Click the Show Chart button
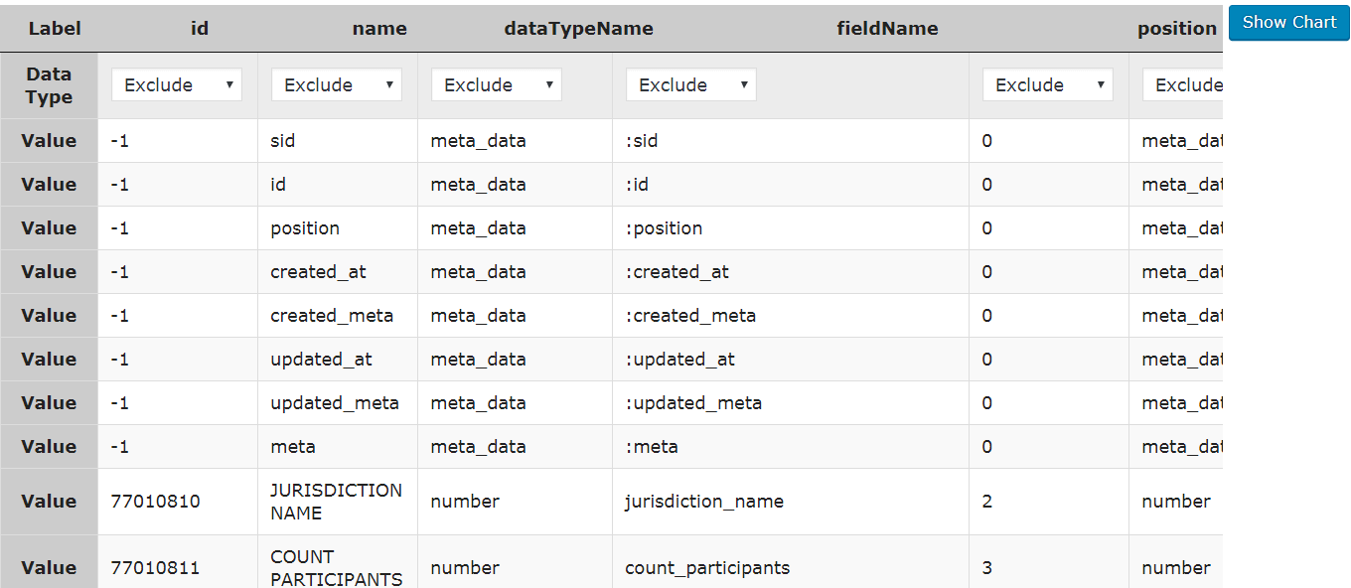The width and height of the screenshot is (1351, 588). click(x=1288, y=23)
